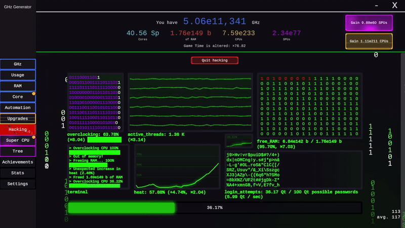View the Stats page
The height and width of the screenshot is (228, 405).
(18, 173)
